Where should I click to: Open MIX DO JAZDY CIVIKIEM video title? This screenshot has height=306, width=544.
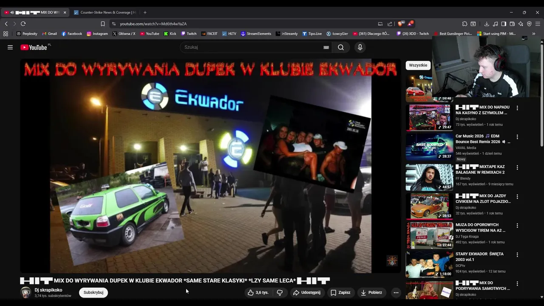pyautogui.click(x=483, y=198)
